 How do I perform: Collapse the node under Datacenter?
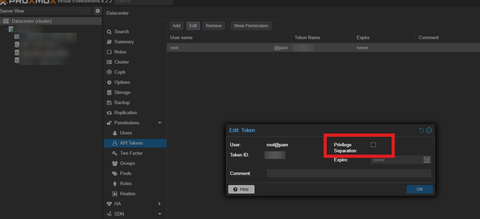tap(6, 29)
